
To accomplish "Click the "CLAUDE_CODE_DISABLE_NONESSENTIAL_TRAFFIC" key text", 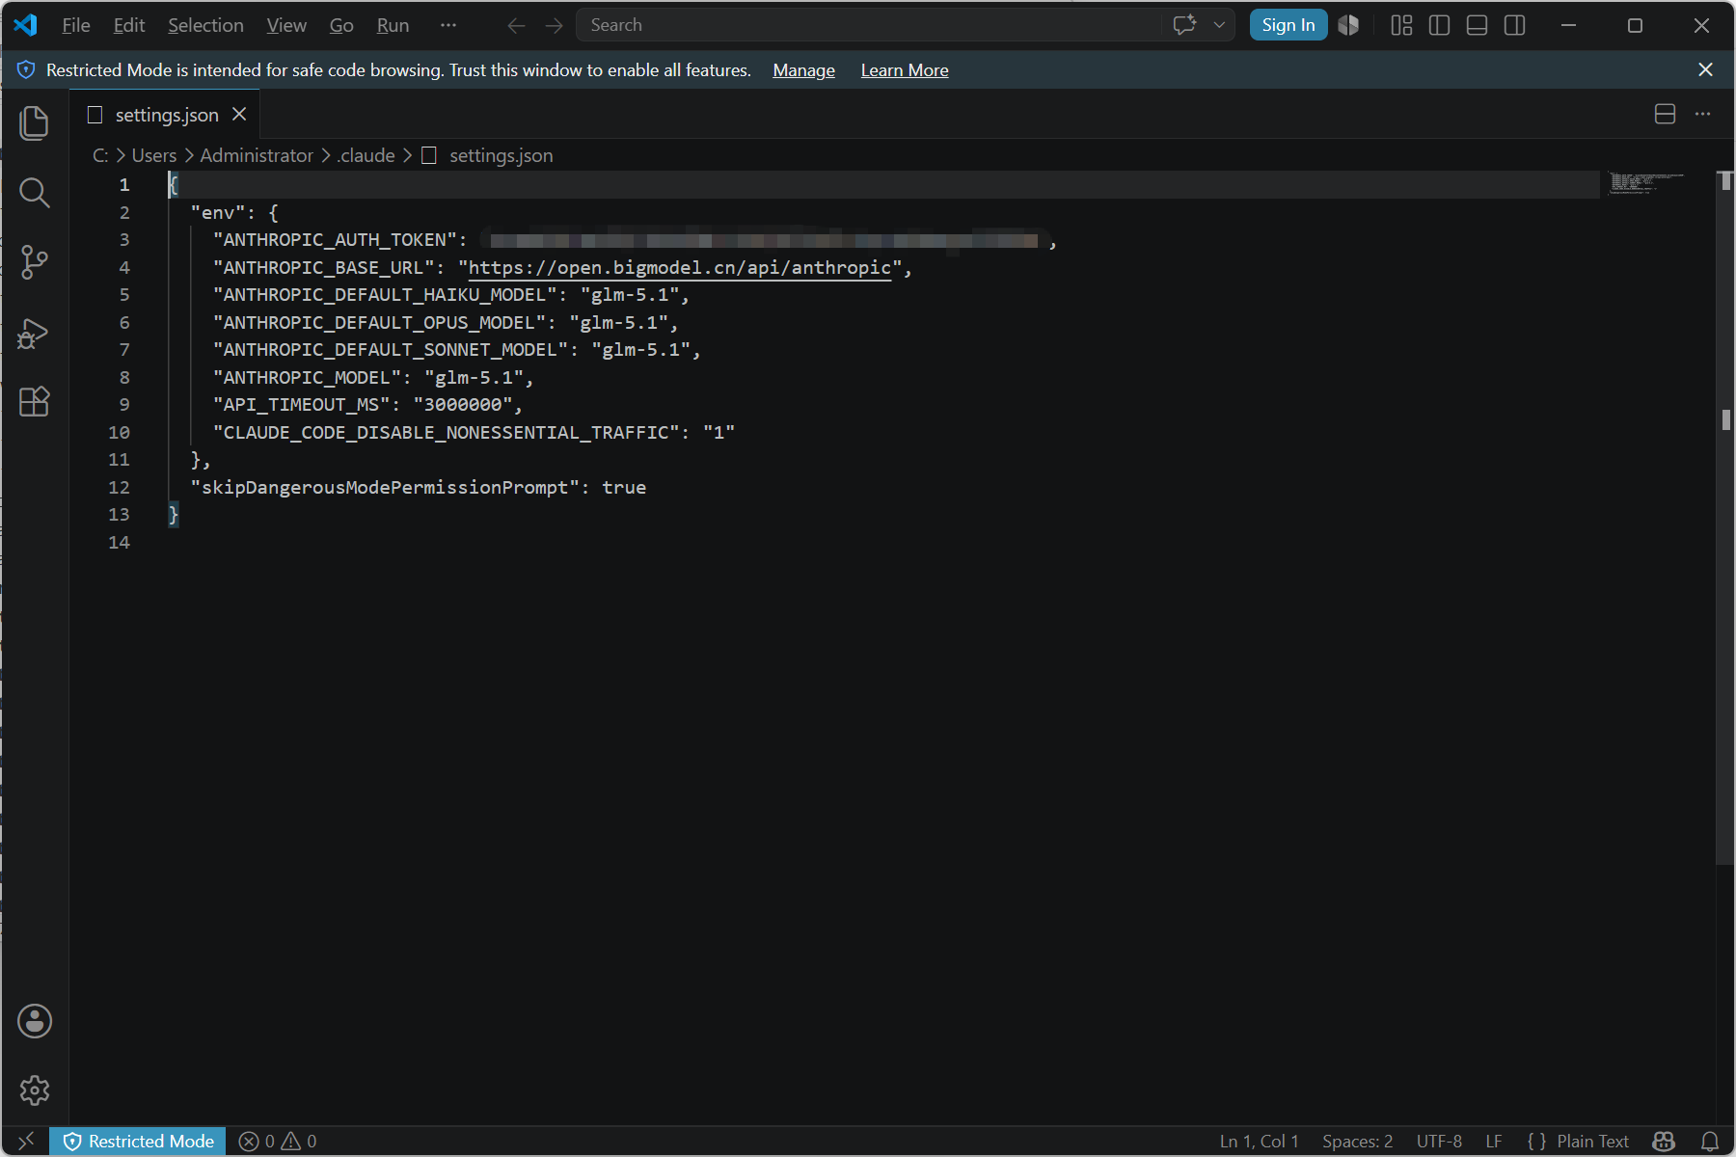I will [x=447, y=433].
